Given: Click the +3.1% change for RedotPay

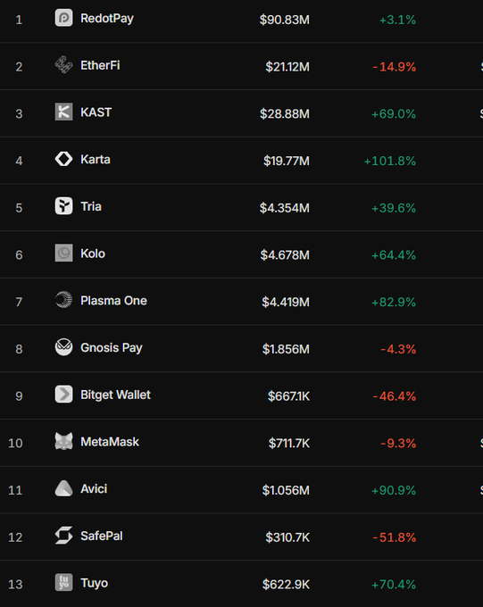Looking at the screenshot, I should (x=397, y=20).
